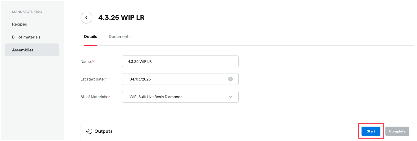
Task: Switch to the Documents tab
Action: pos(120,37)
